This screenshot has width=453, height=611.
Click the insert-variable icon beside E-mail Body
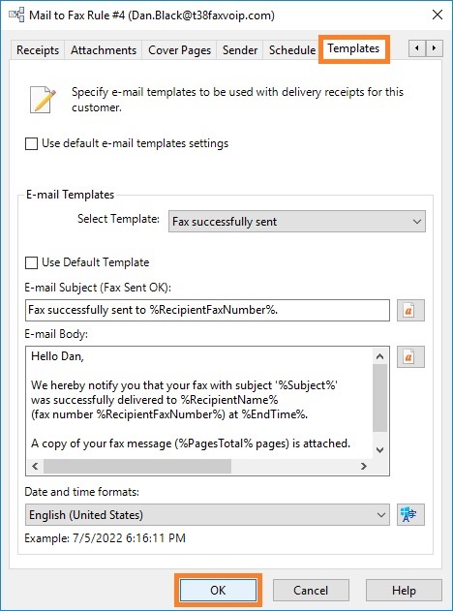(410, 356)
